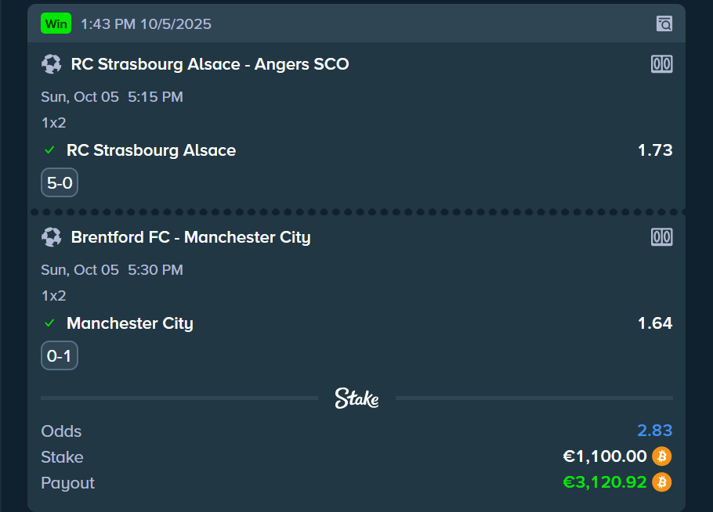Open RC Strasbourg Alsace - Angers SCO match
Screen dimensions: 713x512
(210, 64)
